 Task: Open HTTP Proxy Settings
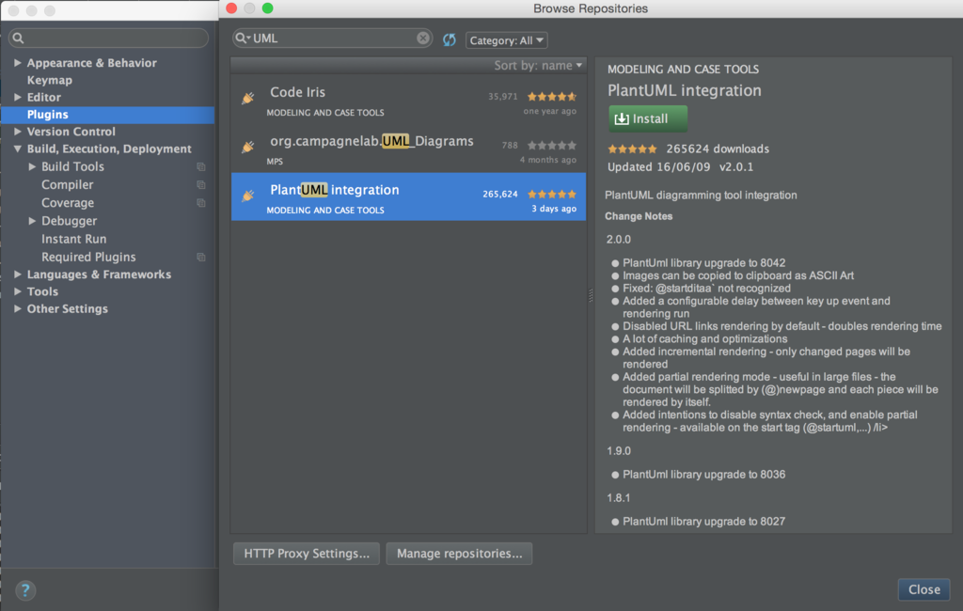[x=306, y=553]
